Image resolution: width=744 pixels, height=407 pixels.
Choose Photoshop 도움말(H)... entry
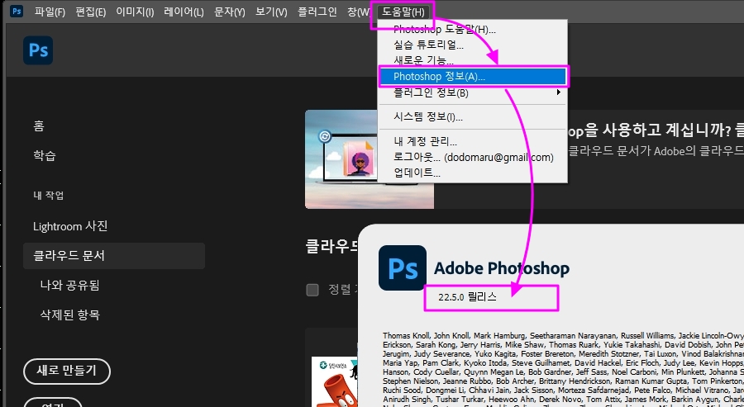[x=472, y=30]
